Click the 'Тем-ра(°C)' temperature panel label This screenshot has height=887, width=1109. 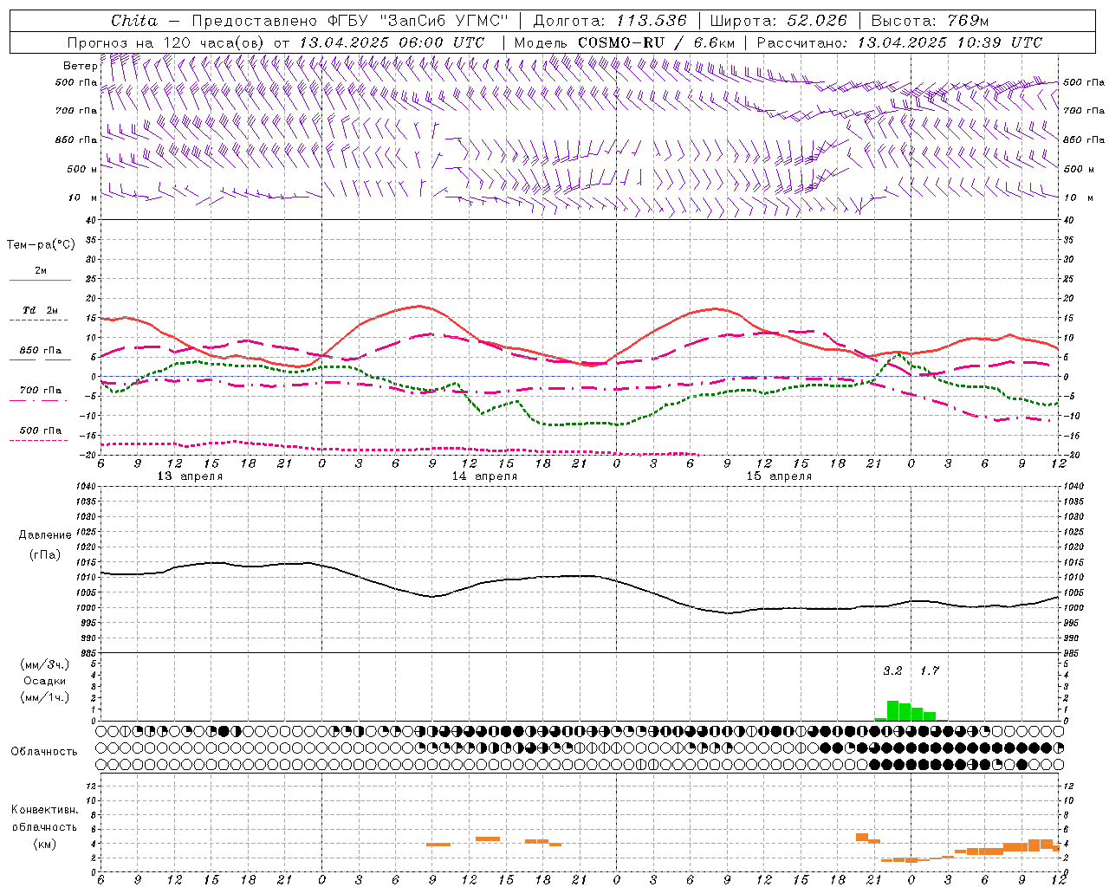(41, 245)
